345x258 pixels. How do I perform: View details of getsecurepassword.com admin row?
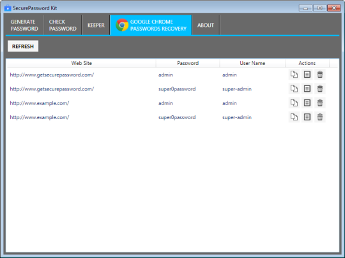pyautogui.click(x=307, y=75)
